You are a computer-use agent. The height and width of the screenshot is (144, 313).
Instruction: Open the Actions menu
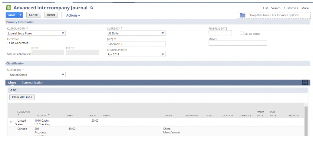73,15
